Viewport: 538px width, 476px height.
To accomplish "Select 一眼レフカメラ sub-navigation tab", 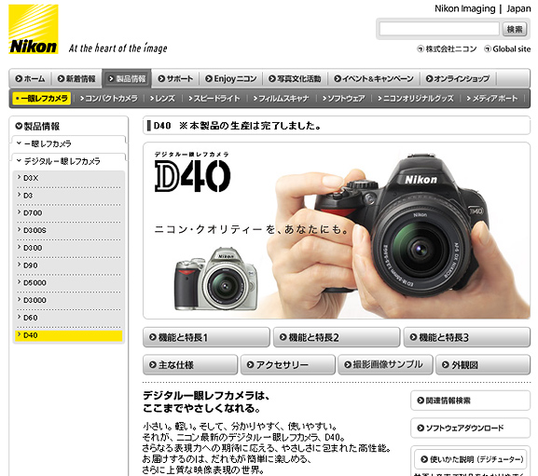I will (x=42, y=99).
